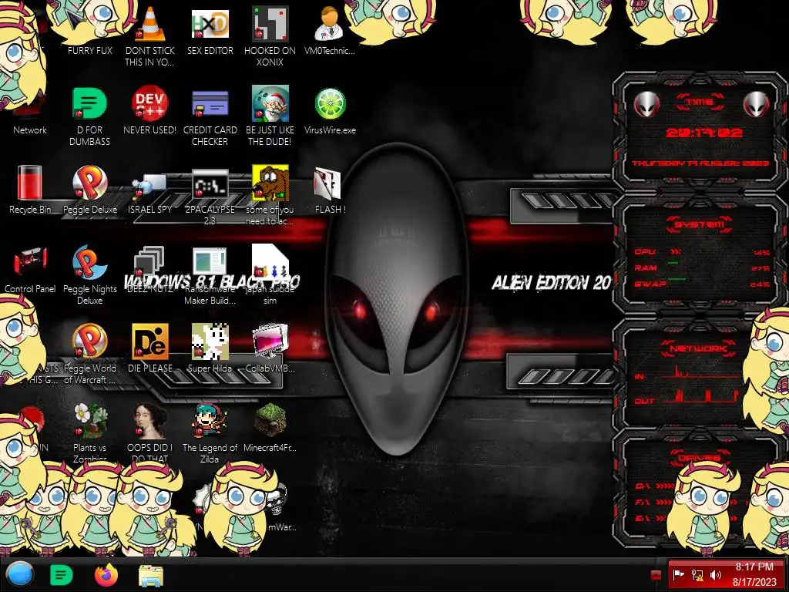The image size is (789, 592).
Task: Launch Plants vs Zombies icon
Action: (89, 422)
